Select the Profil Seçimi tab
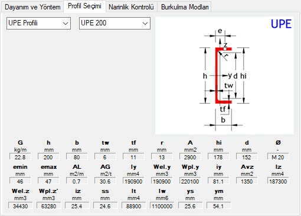The image size is (301, 216). click(84, 6)
